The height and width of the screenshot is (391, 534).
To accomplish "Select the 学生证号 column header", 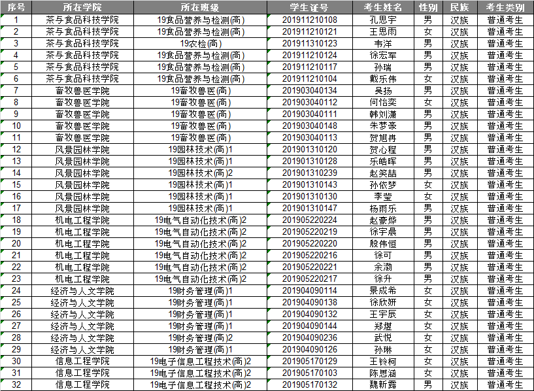I will tap(309, 8).
